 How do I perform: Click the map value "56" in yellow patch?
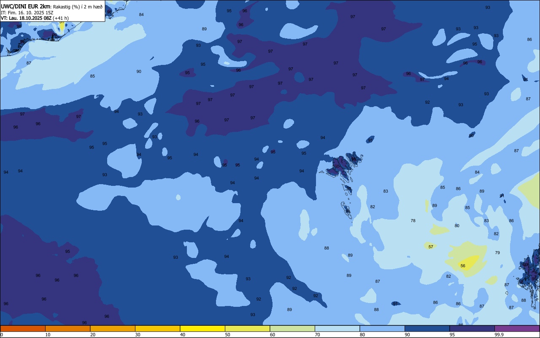point(463,266)
